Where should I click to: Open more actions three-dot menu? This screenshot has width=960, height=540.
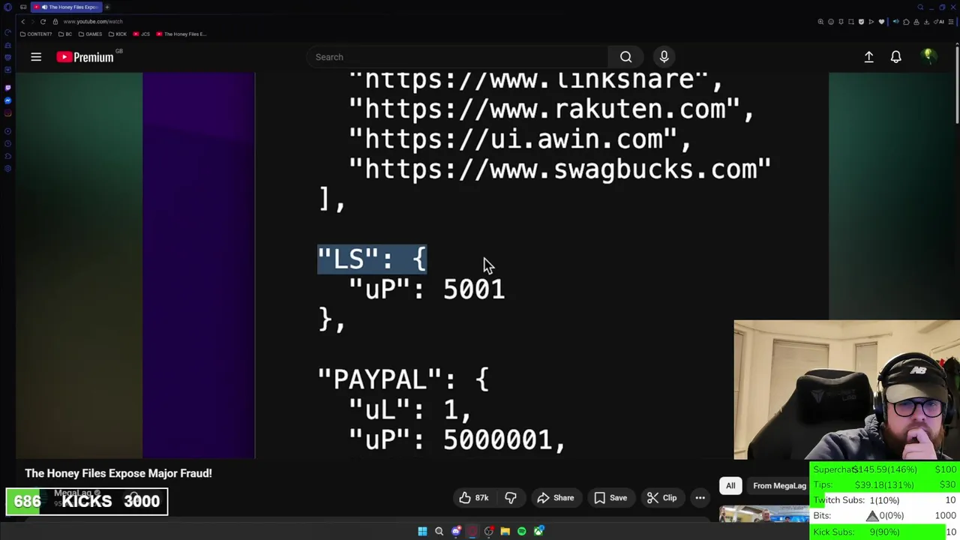(700, 498)
